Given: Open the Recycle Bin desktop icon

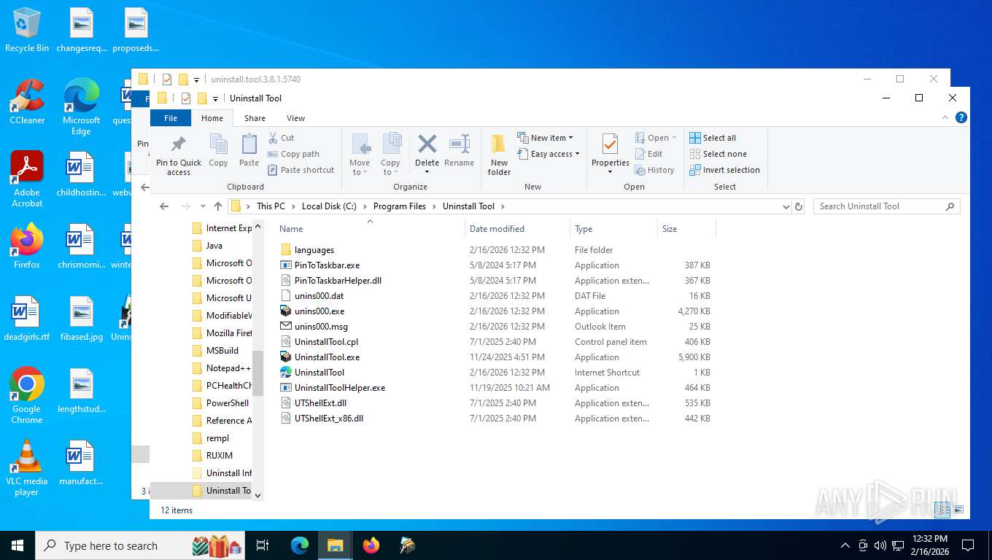Looking at the screenshot, I should tap(27, 31).
